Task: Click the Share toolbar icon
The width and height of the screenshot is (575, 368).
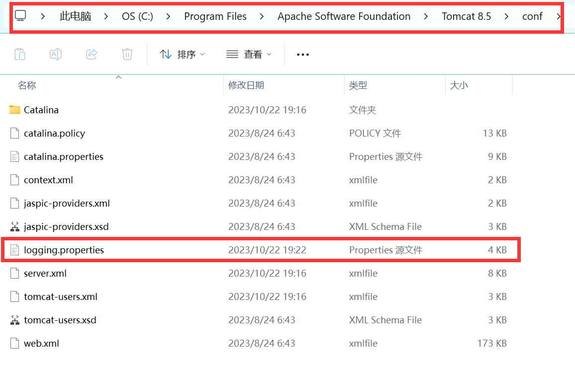Action: [x=92, y=54]
